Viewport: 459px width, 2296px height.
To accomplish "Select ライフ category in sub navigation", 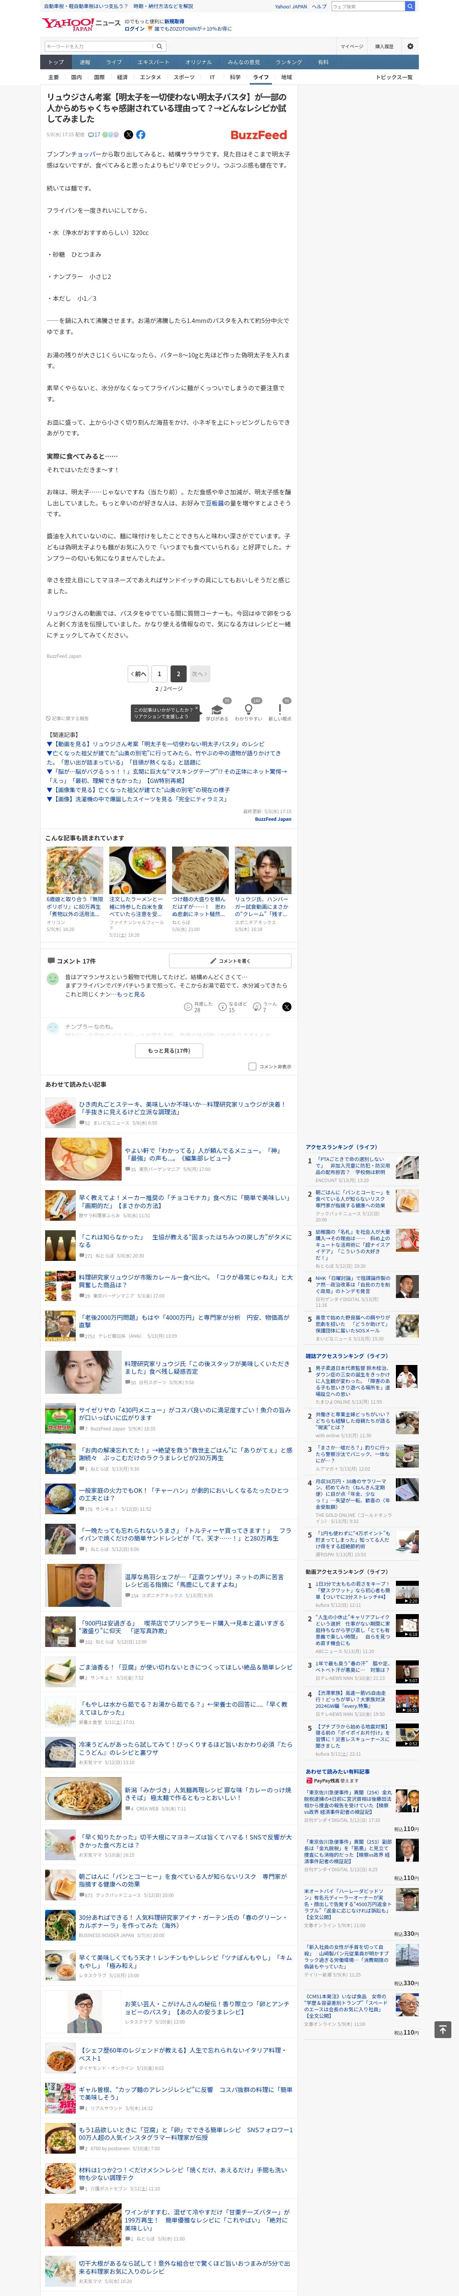I will click(260, 78).
